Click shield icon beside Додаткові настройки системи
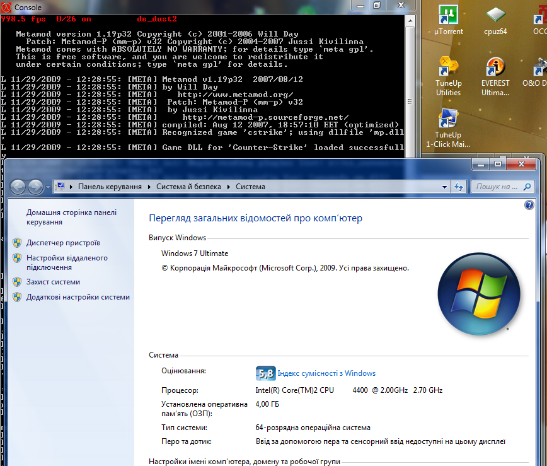547x466 pixels. (17, 297)
